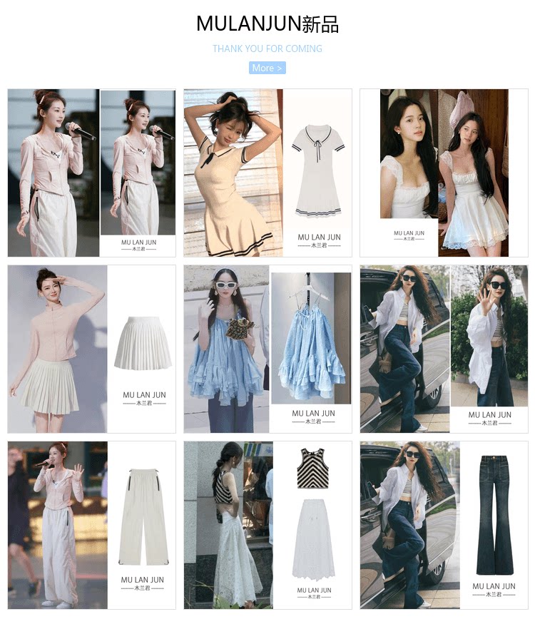Select the dark flared jeans flat image
The width and height of the screenshot is (535, 629).
tap(494, 515)
